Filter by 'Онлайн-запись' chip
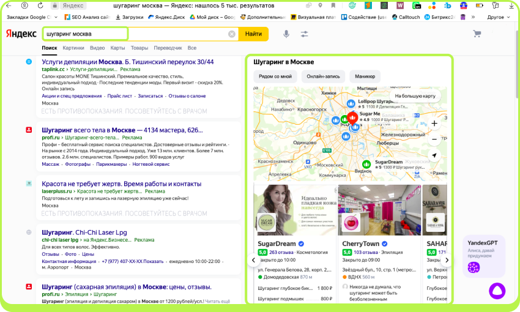The width and height of the screenshot is (520, 312). pos(324,76)
